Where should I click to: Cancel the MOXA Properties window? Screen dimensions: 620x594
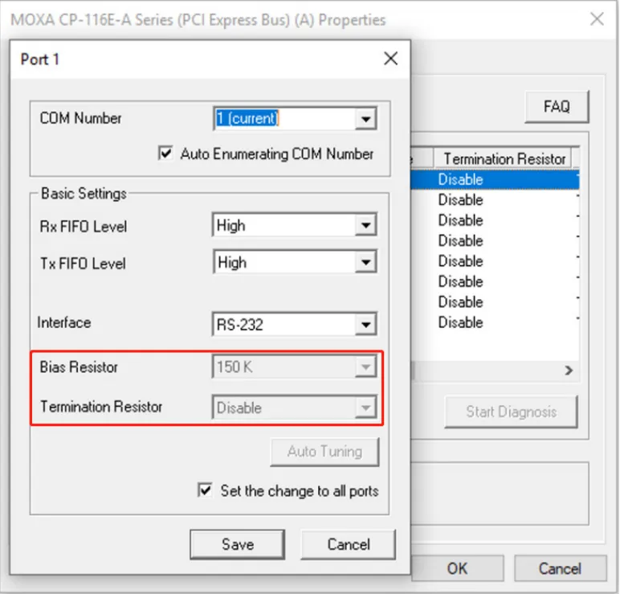[x=559, y=568]
